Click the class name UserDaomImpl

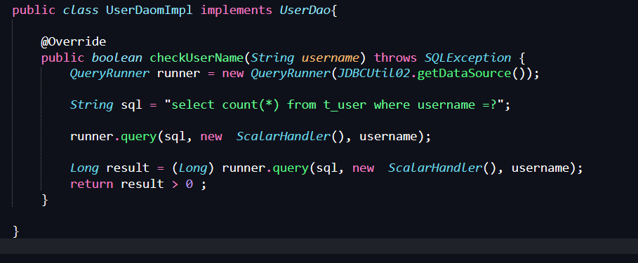149,10
